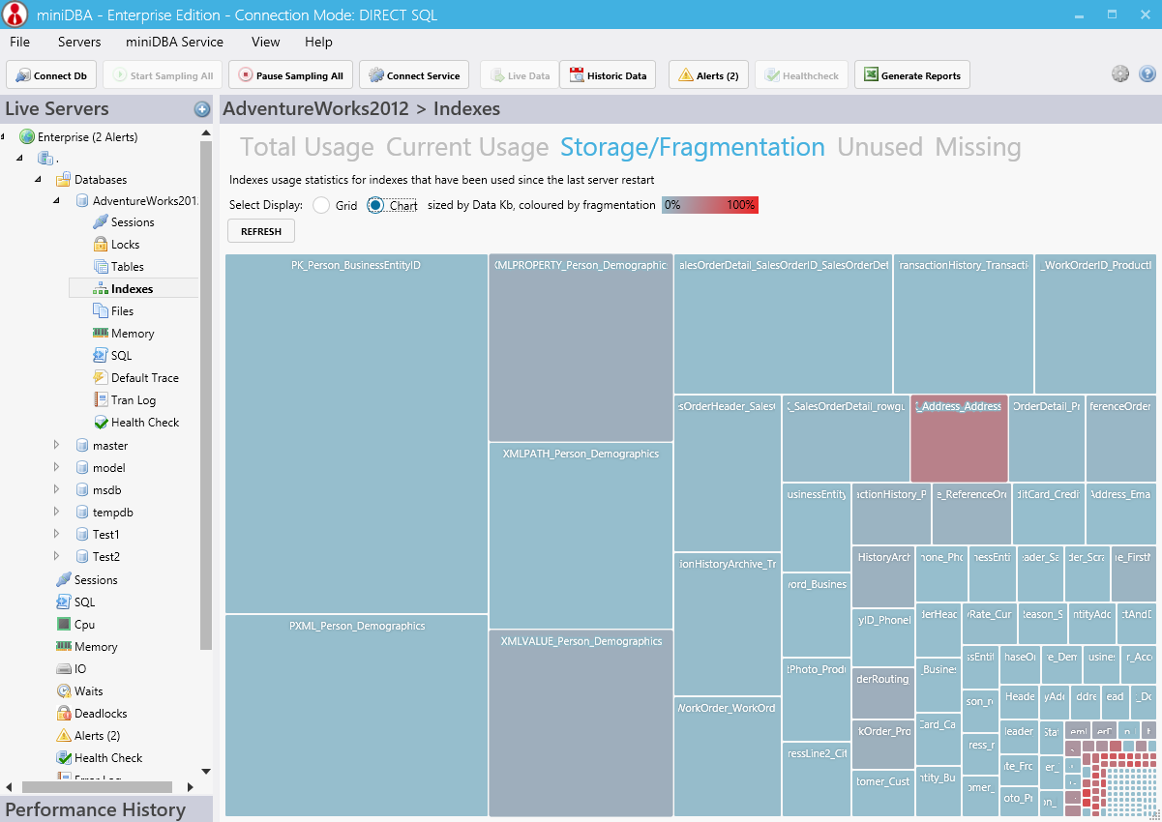The image size is (1162, 822).
Task: Switch to the Unused indexes tab
Action: pos(879,147)
